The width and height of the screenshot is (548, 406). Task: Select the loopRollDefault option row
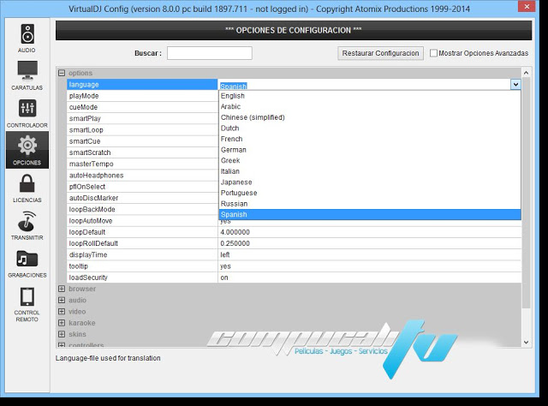pos(142,243)
